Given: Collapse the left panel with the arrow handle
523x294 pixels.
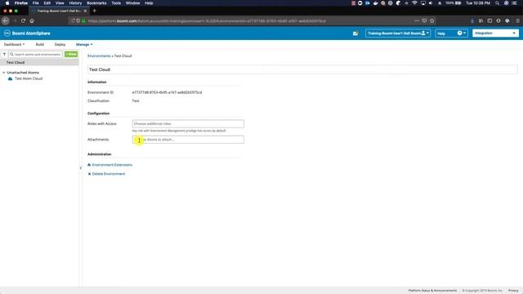Looking at the screenshot, I should coord(81,168).
